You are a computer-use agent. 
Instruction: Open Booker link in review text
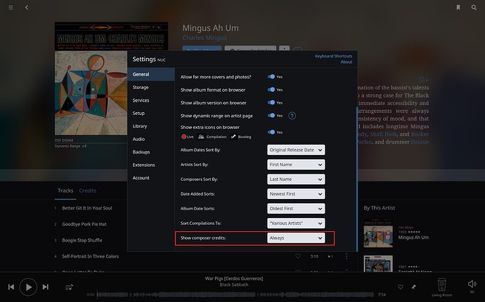[x=420, y=135]
